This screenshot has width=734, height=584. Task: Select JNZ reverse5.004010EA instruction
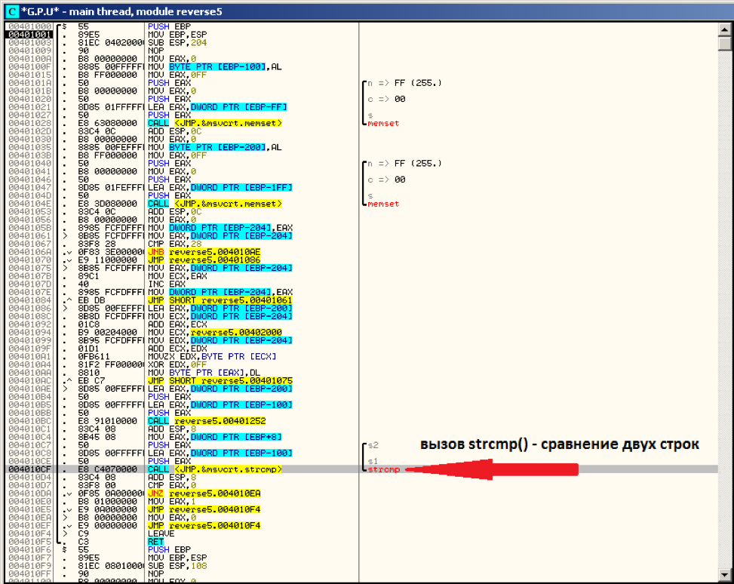pyautogui.click(x=204, y=493)
